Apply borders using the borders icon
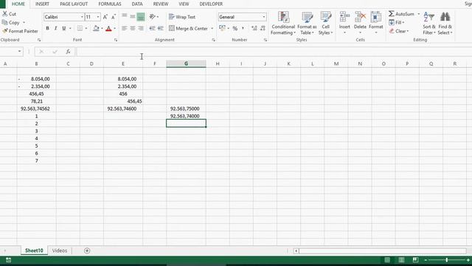The image size is (472, 266). [80, 28]
